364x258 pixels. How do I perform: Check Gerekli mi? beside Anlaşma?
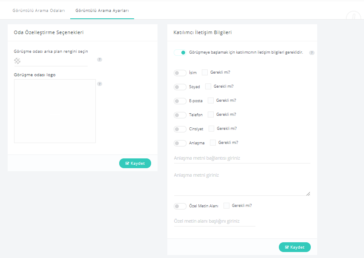(x=212, y=143)
